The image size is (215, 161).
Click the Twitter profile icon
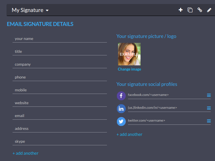click(x=121, y=121)
